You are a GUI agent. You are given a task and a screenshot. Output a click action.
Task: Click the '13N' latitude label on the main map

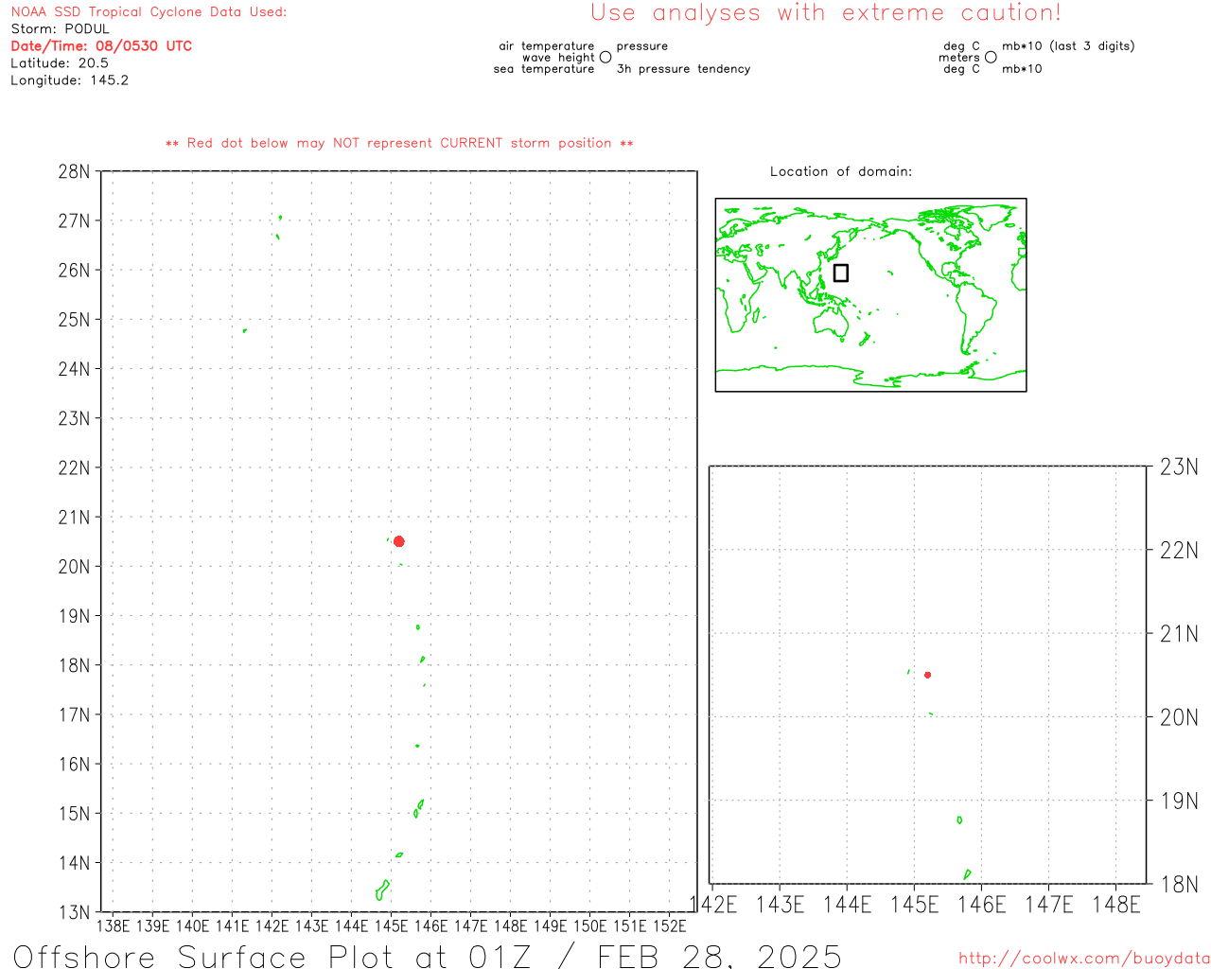[74, 912]
